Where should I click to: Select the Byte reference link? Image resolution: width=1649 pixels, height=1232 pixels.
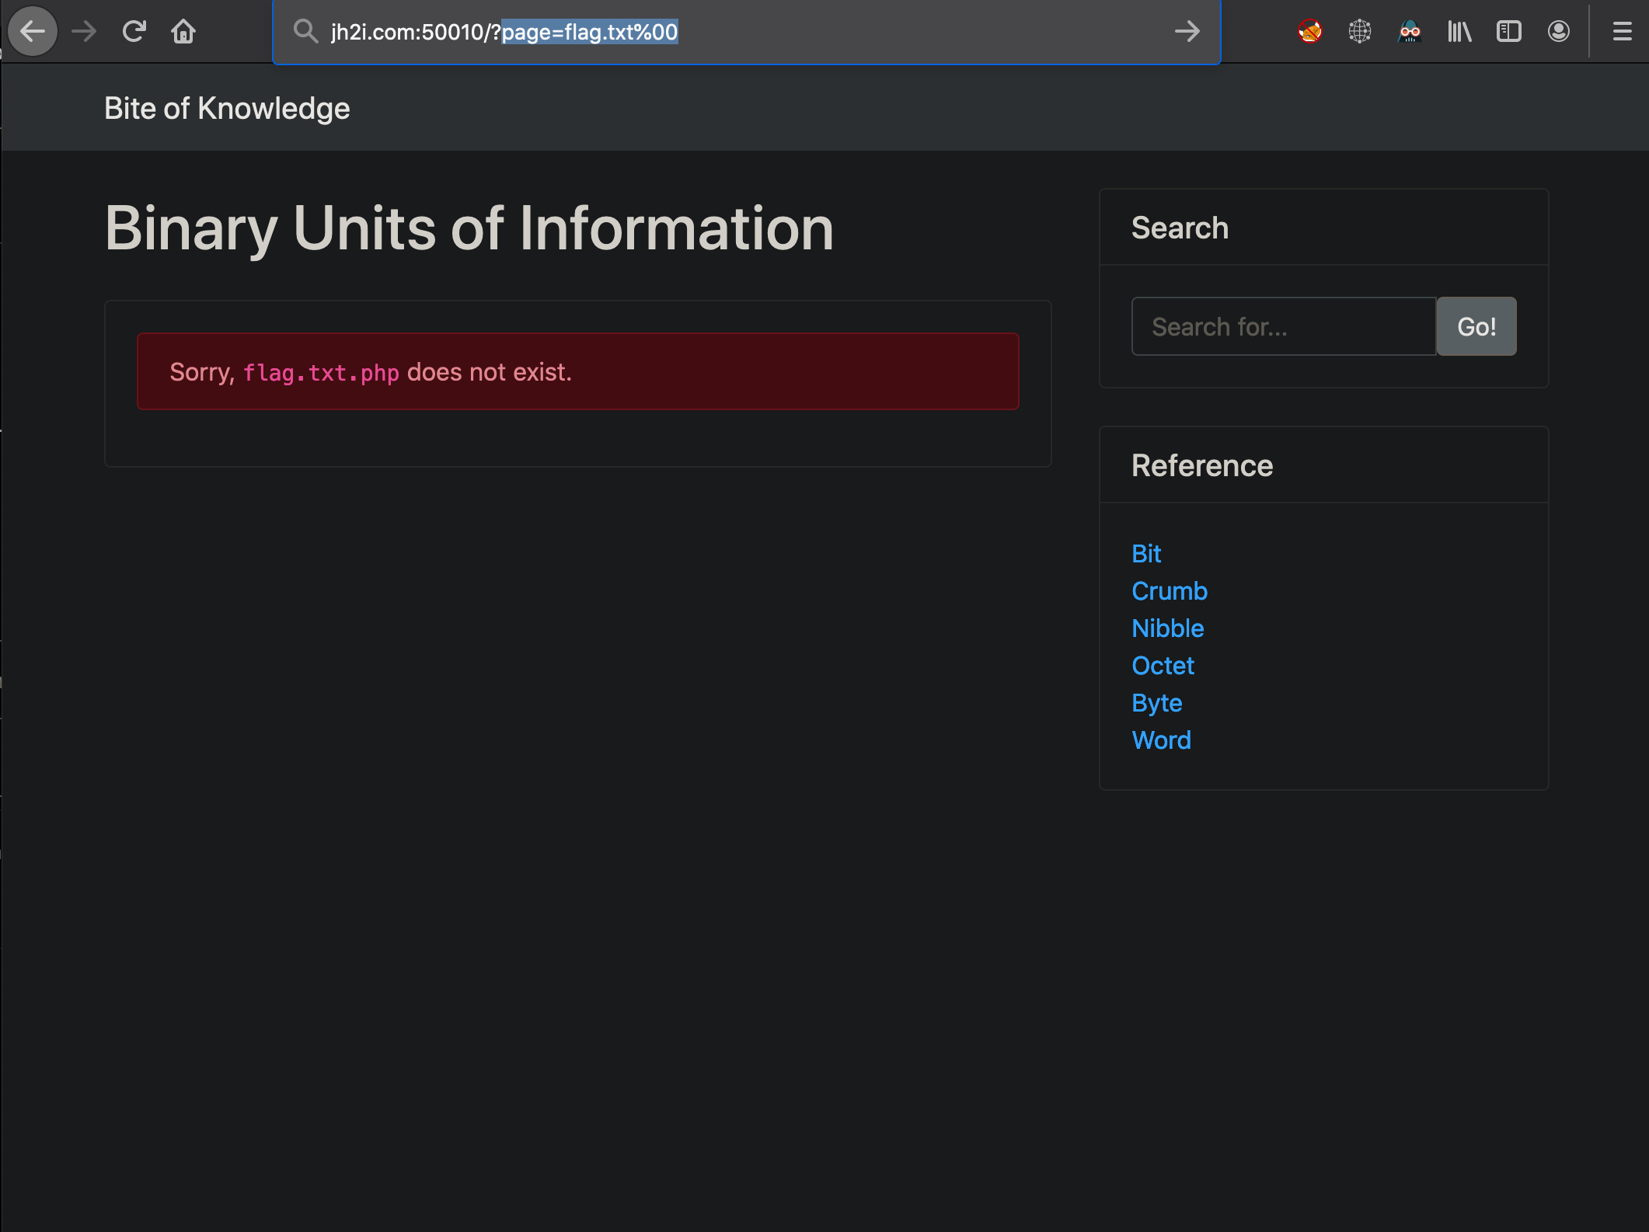coord(1156,701)
